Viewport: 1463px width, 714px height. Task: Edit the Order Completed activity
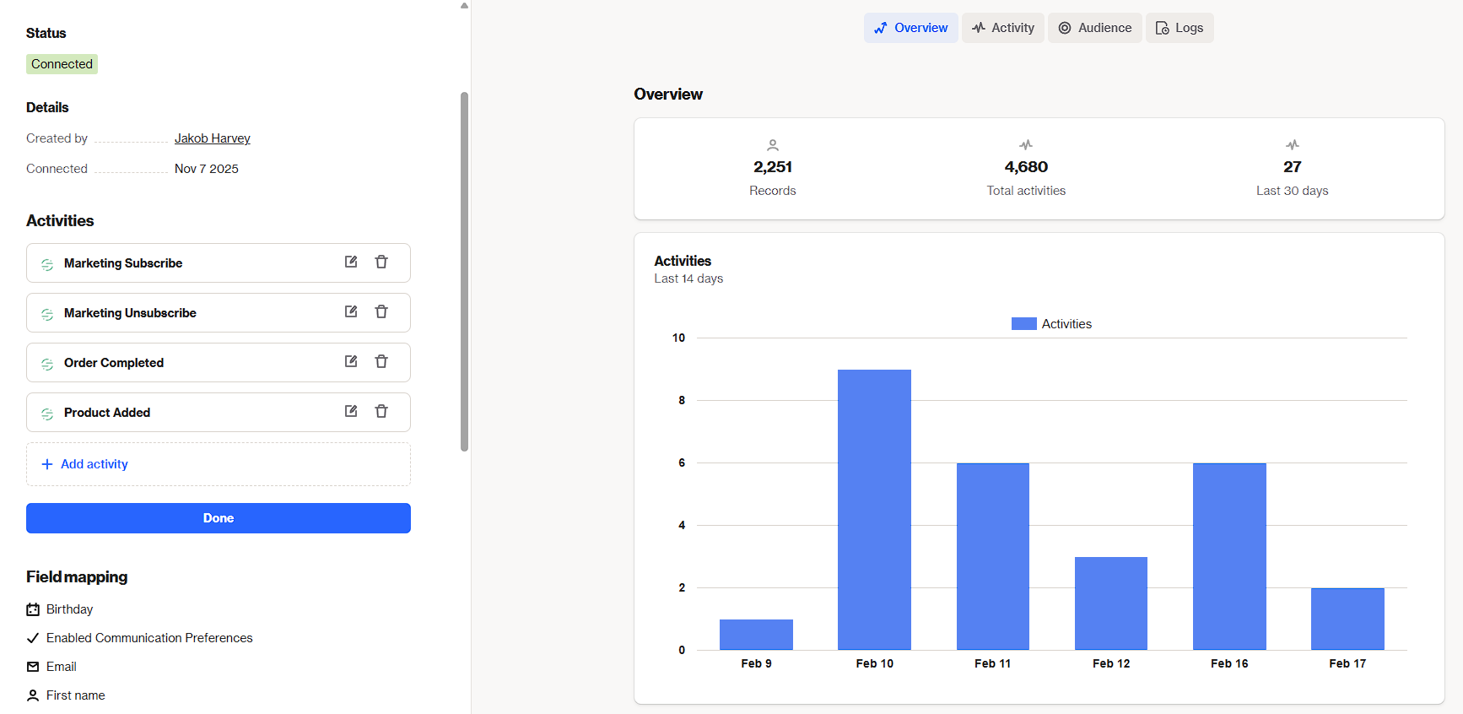(351, 362)
